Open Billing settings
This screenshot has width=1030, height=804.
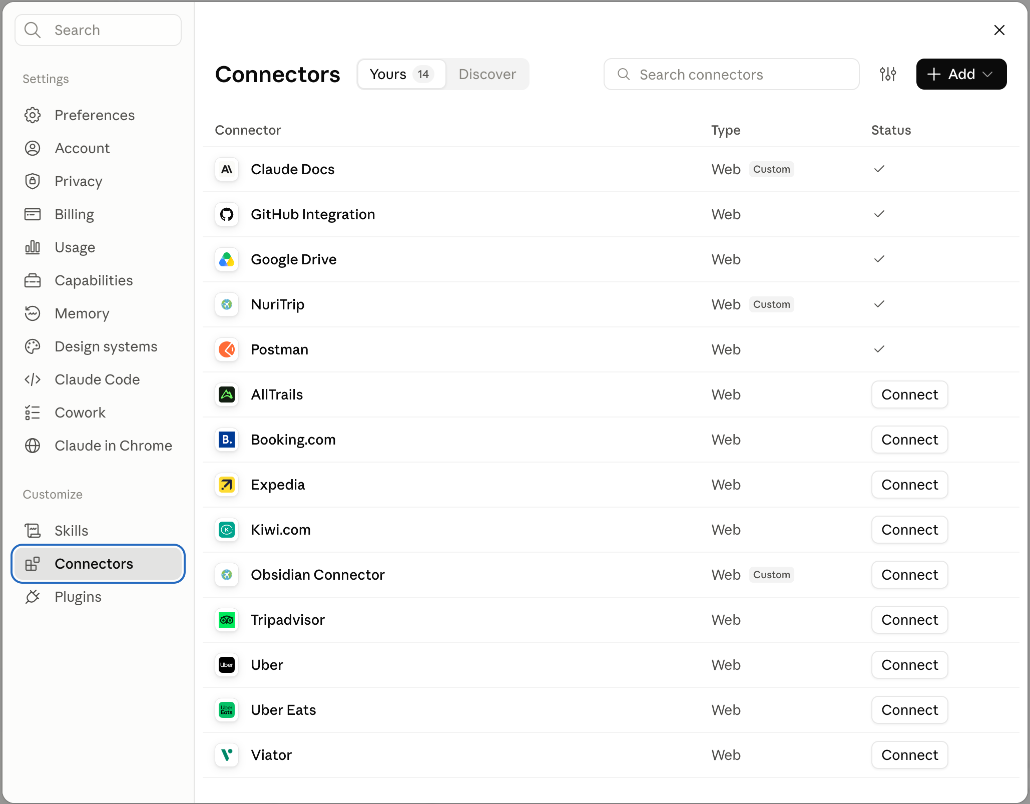[x=98, y=214]
